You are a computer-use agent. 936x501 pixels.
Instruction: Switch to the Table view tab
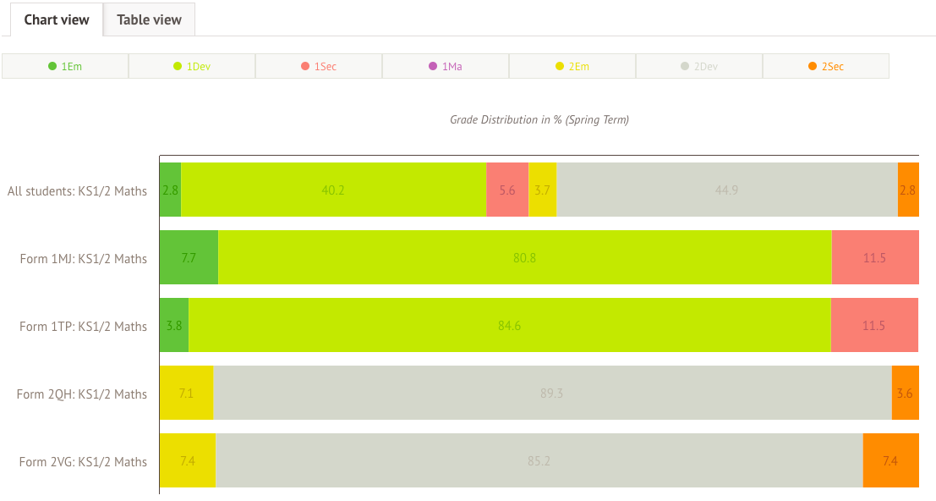pyautogui.click(x=149, y=19)
